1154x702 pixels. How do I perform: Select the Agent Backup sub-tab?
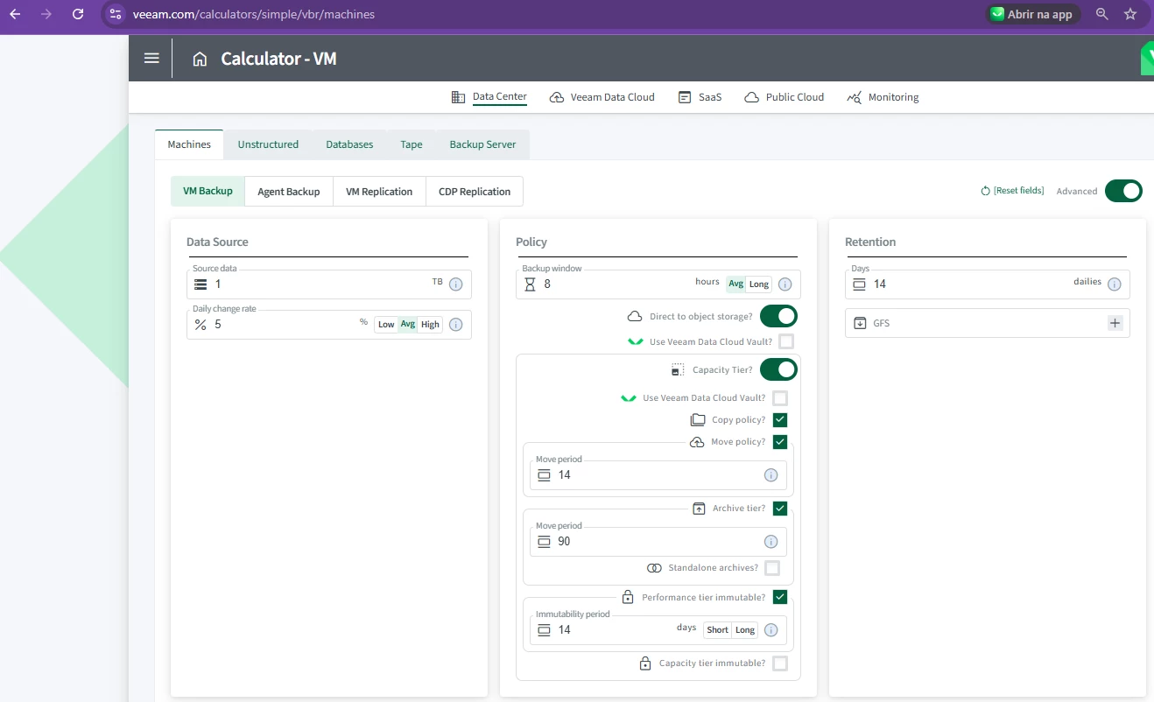(289, 192)
